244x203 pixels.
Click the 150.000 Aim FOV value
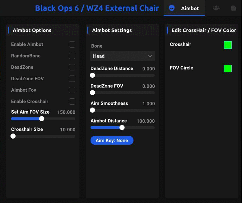pyautogui.click(x=66, y=112)
